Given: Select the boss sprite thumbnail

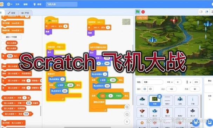Looking at the screenshot, I should [142, 100].
